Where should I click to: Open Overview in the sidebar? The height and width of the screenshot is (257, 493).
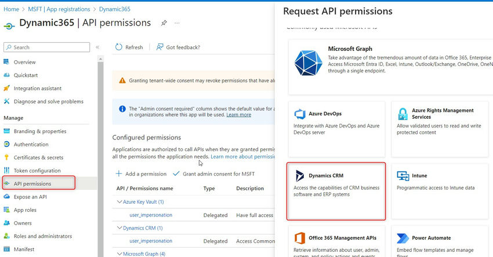point(24,62)
